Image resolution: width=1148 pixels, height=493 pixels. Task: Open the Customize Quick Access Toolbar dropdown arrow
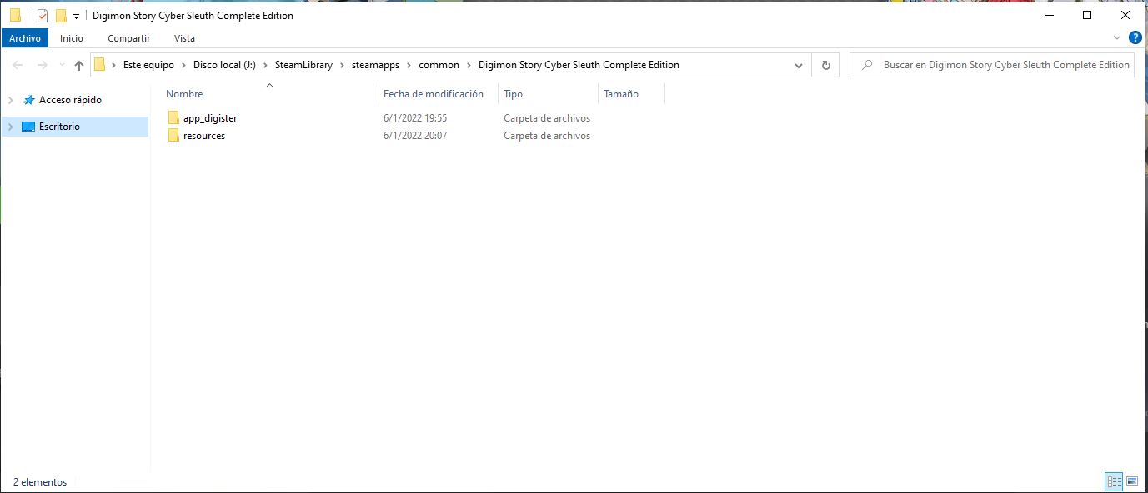tap(76, 17)
